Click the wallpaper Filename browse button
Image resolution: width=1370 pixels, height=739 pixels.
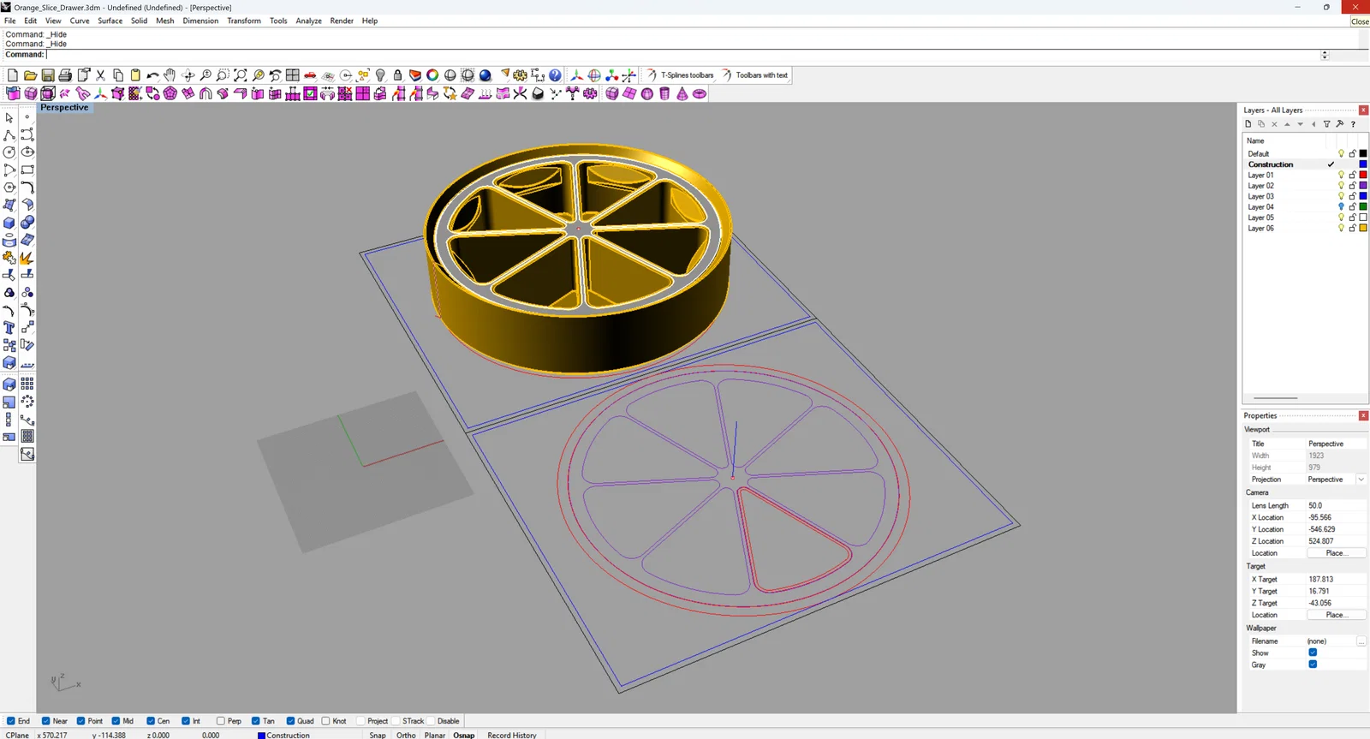1361,641
